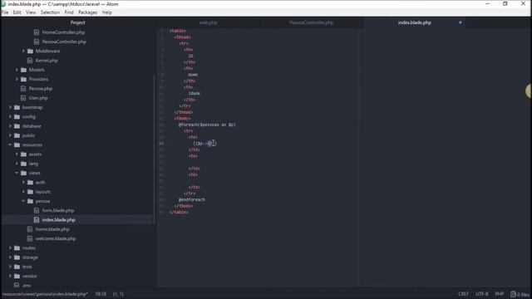Click the auth folder icon
The width and height of the screenshot is (532, 299).
30,183
